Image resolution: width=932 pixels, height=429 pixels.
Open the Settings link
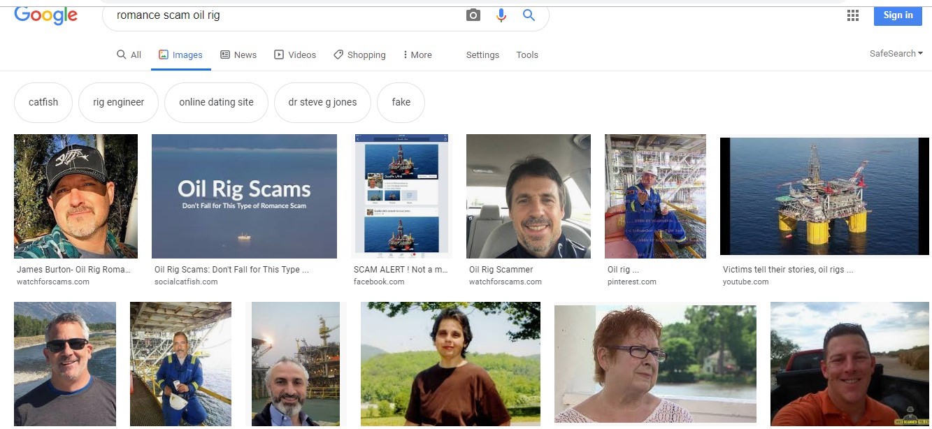coord(482,55)
